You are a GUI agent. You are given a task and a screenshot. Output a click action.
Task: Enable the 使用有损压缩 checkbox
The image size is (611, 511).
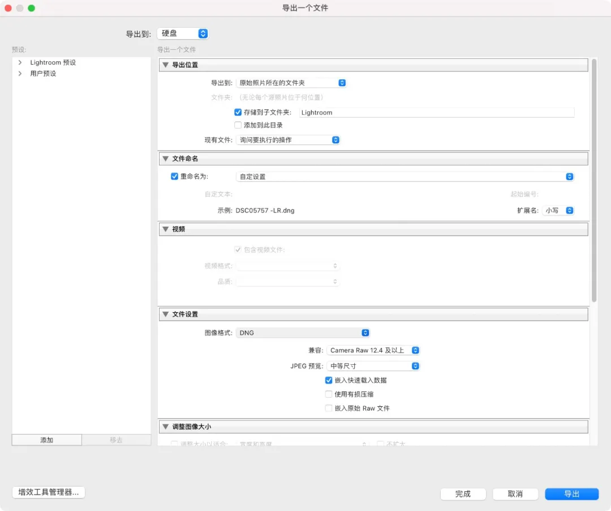[329, 394]
